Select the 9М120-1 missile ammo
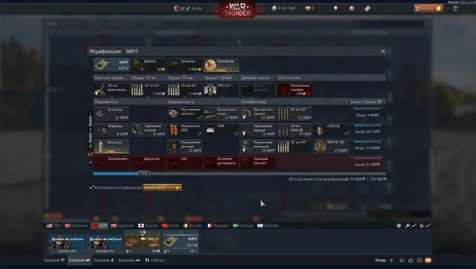The width and height of the screenshot is (476, 269). (221, 90)
